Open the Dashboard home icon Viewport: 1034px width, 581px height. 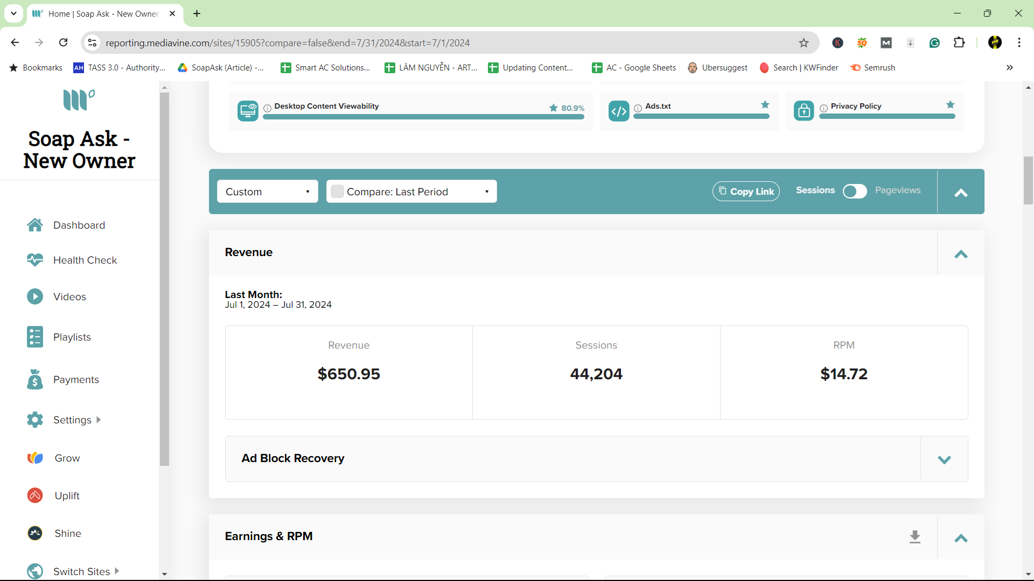[x=35, y=225]
